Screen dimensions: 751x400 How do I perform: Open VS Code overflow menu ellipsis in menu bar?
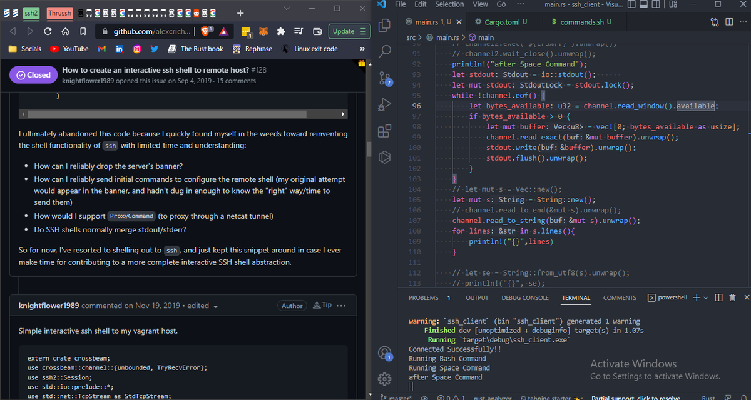[x=519, y=4]
